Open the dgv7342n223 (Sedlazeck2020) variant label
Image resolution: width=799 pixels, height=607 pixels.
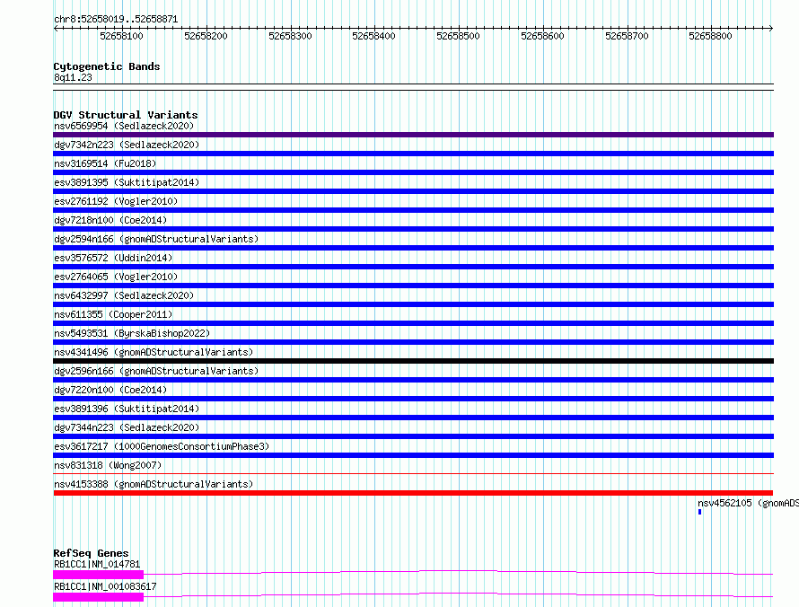pos(127,145)
